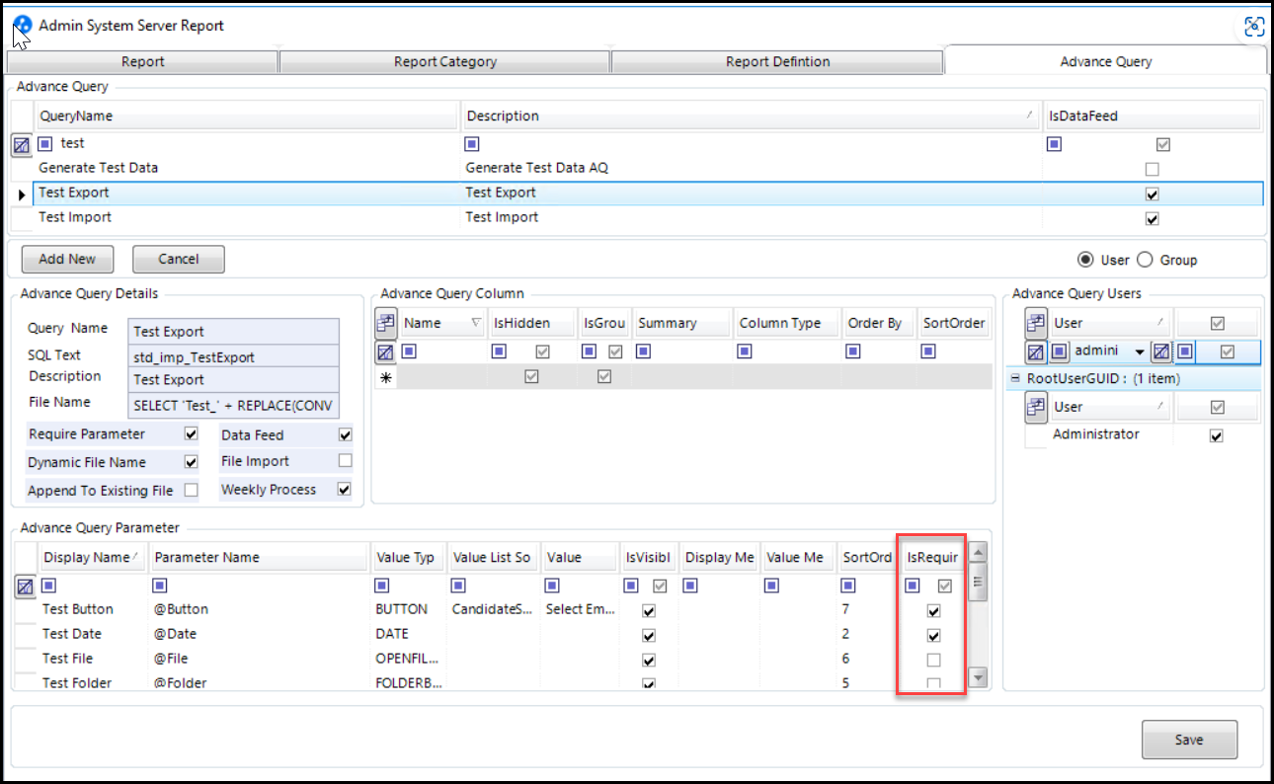Screen dimensions: 1274x784
Task: Switch to the Report Defintion tab
Action: tap(777, 61)
